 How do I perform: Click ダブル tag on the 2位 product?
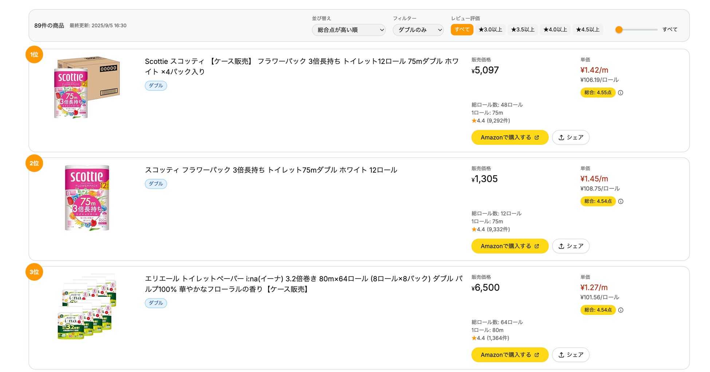pos(156,184)
